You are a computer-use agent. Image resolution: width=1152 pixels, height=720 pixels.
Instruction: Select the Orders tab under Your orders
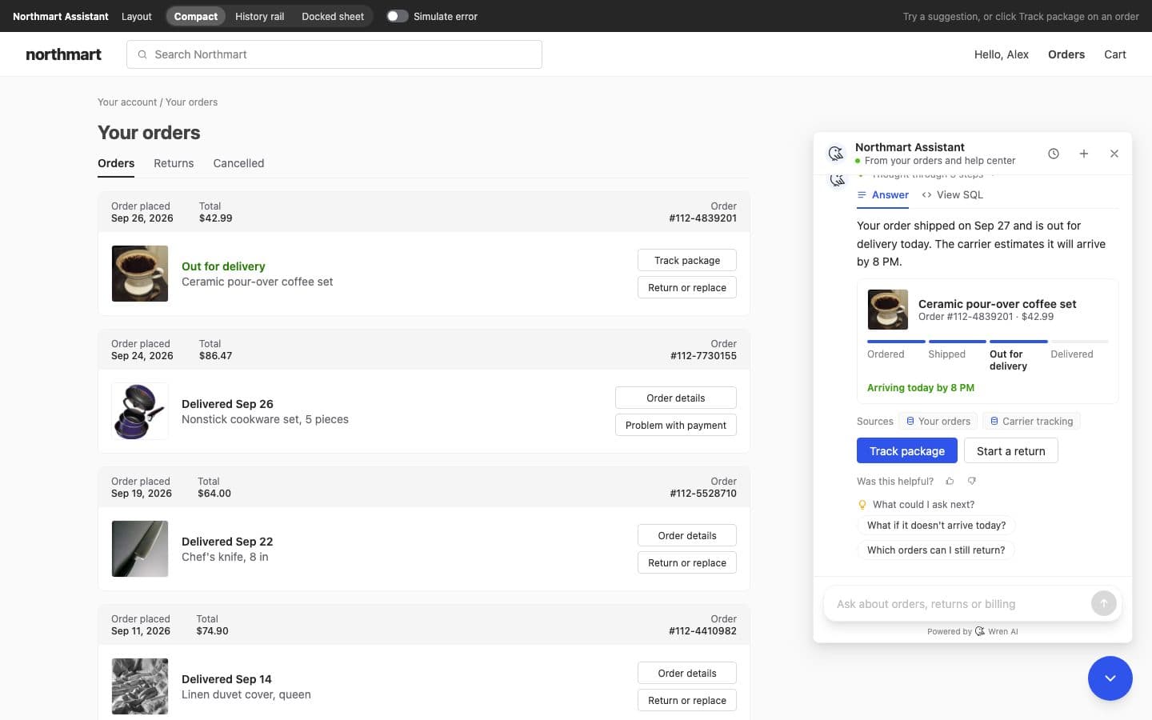[x=116, y=163]
